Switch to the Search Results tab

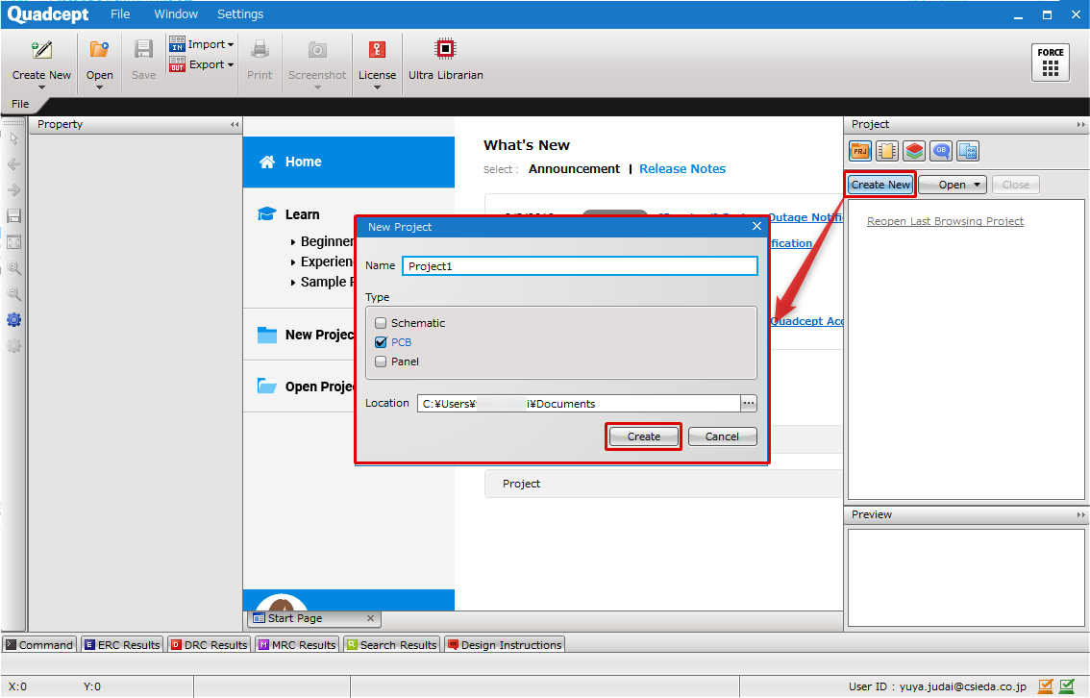click(x=391, y=644)
